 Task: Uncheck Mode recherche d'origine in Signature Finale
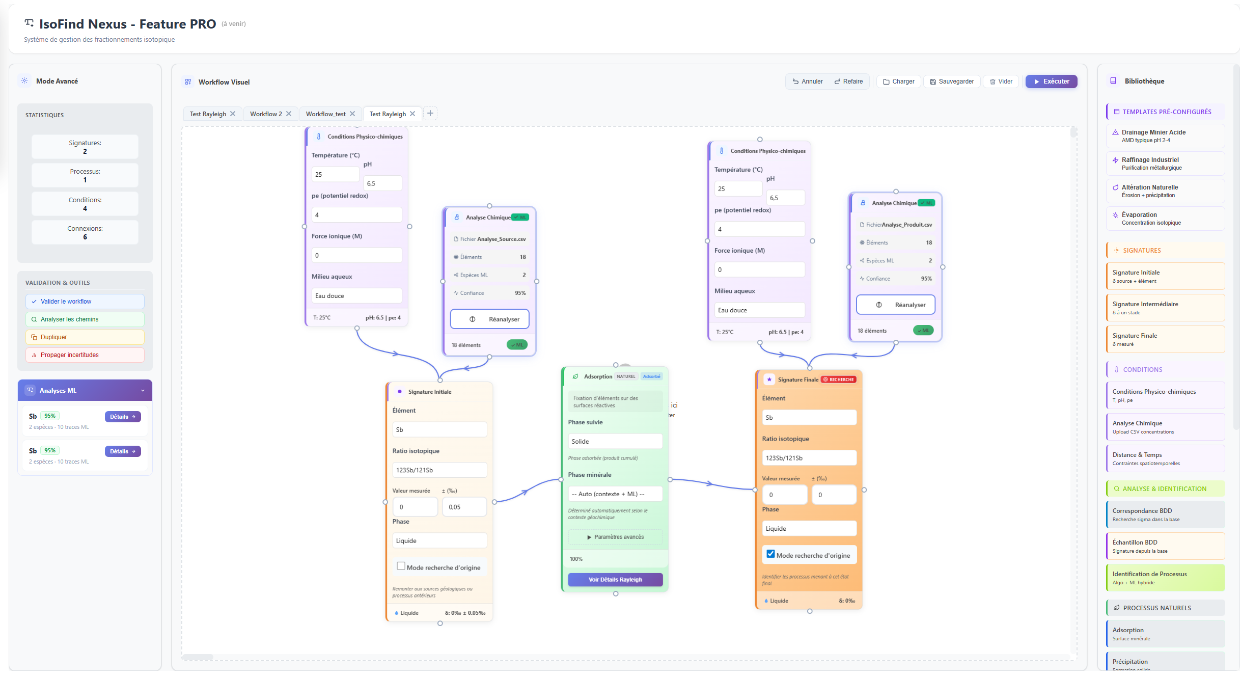tap(771, 554)
